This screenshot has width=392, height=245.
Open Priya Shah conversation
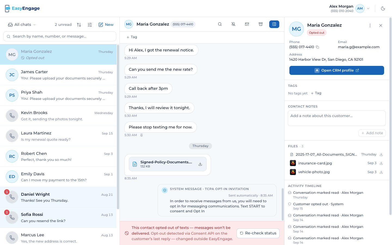[x=58, y=95]
